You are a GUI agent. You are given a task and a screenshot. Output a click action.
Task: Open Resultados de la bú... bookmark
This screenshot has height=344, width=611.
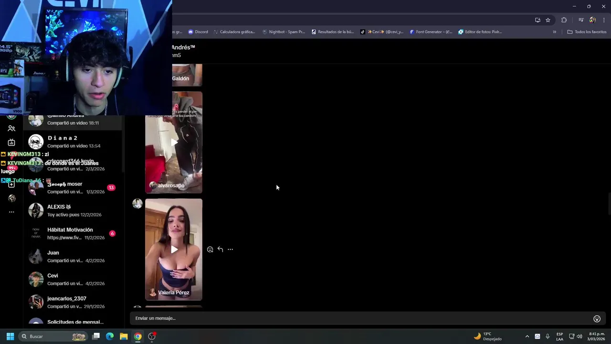click(x=333, y=32)
